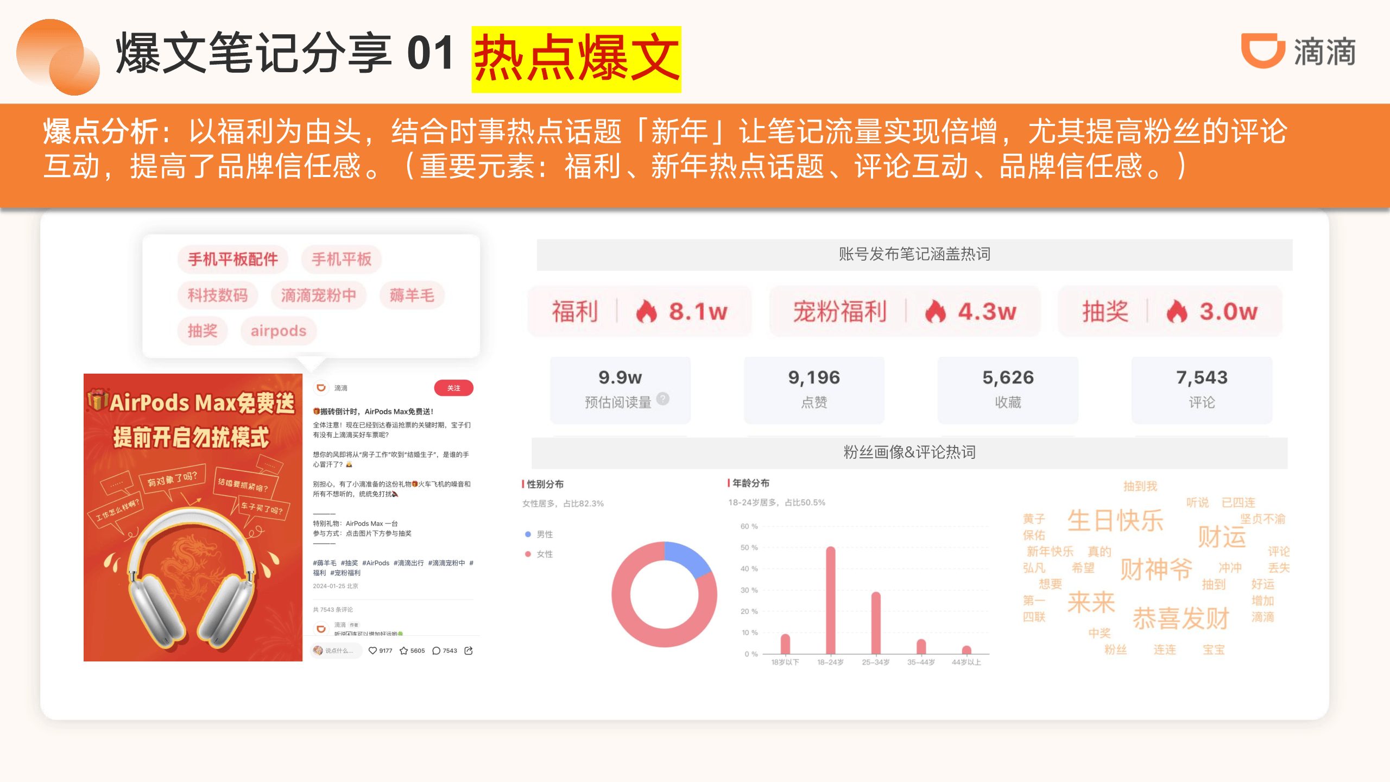Click the #滴滴出行 hashtag in the post
Viewport: 1390px width, 782px height.
[409, 563]
